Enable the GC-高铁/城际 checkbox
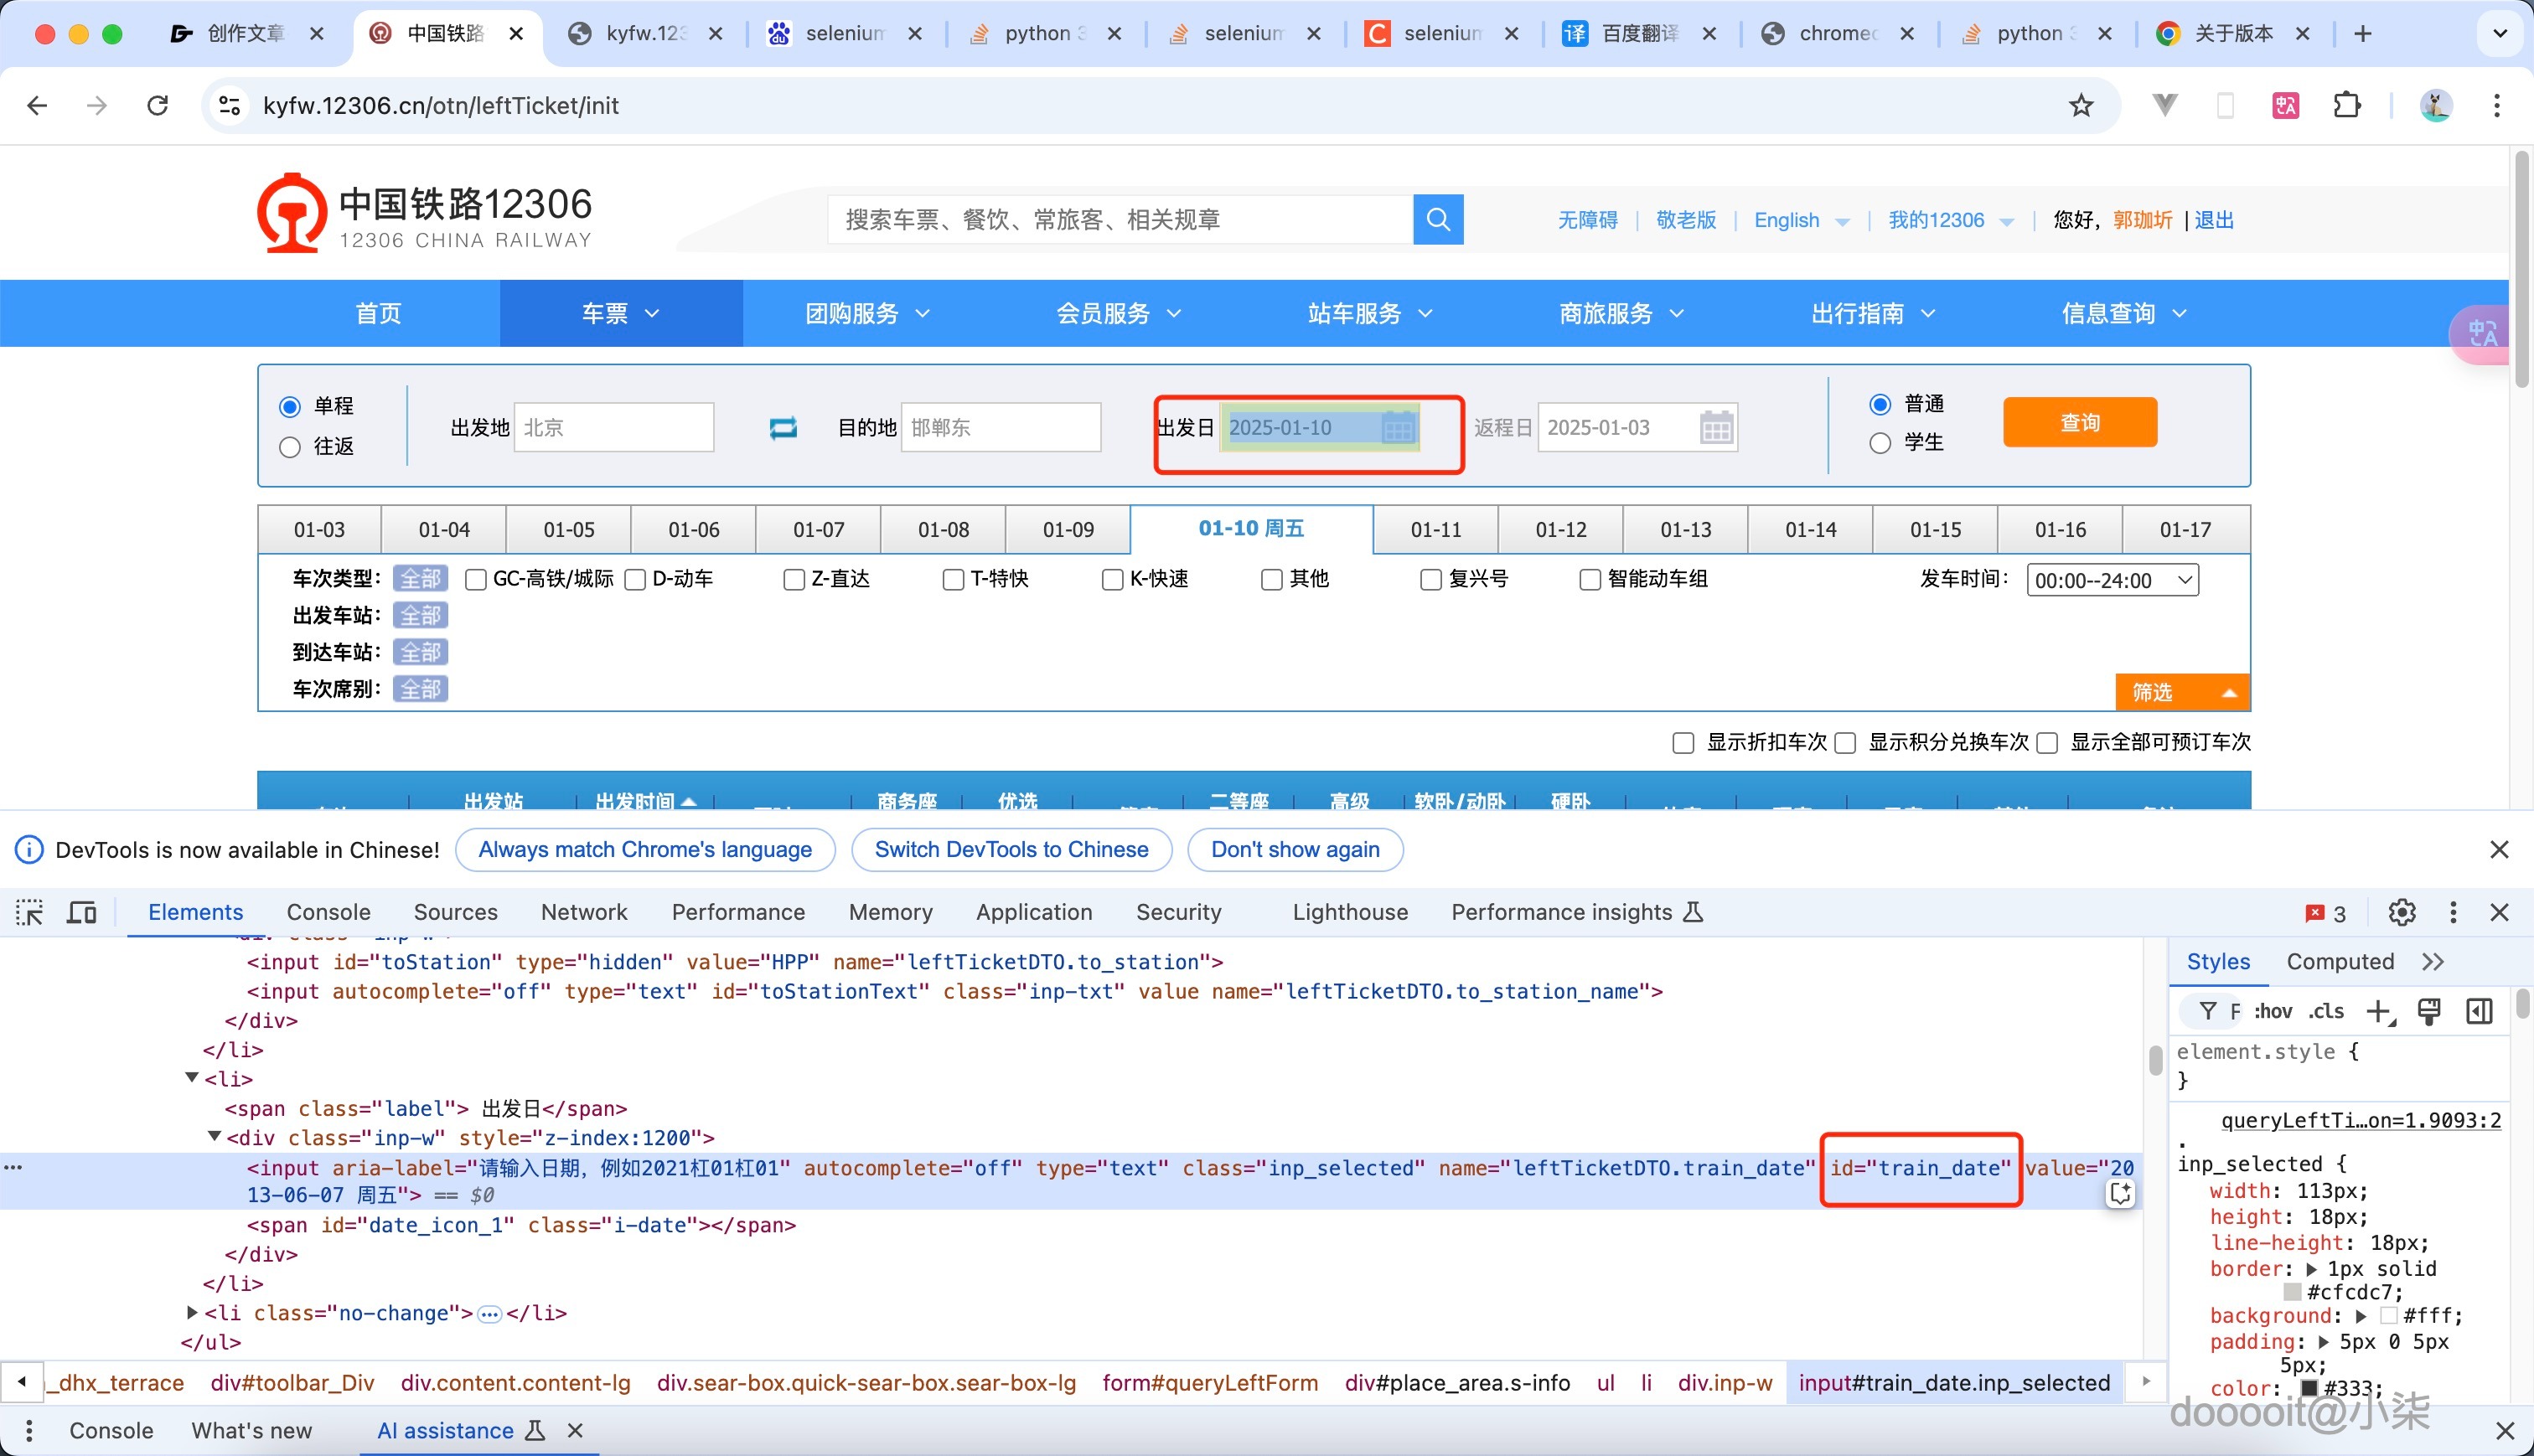Viewport: 2534px width, 1456px height. (x=476, y=579)
